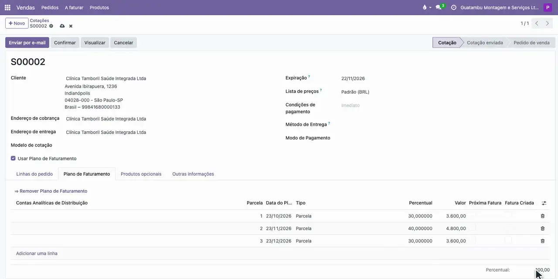Toggle Fatura Criada for installment 1
Image resolution: width=558 pixels, height=279 pixels.
tap(508, 215)
